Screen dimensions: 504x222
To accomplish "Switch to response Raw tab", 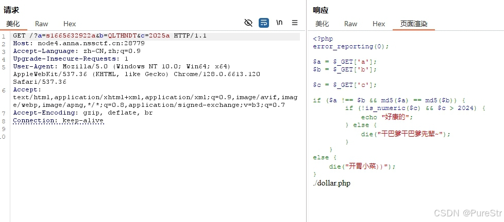I will pos(350,24).
